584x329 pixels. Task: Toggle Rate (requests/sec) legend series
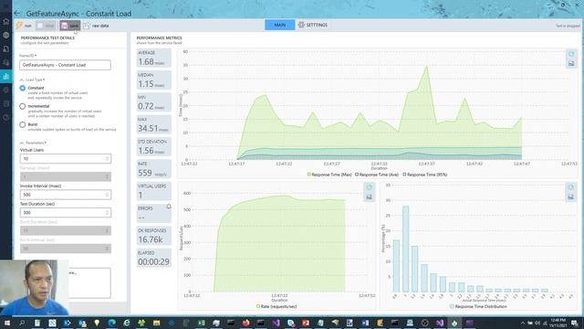[276, 307]
